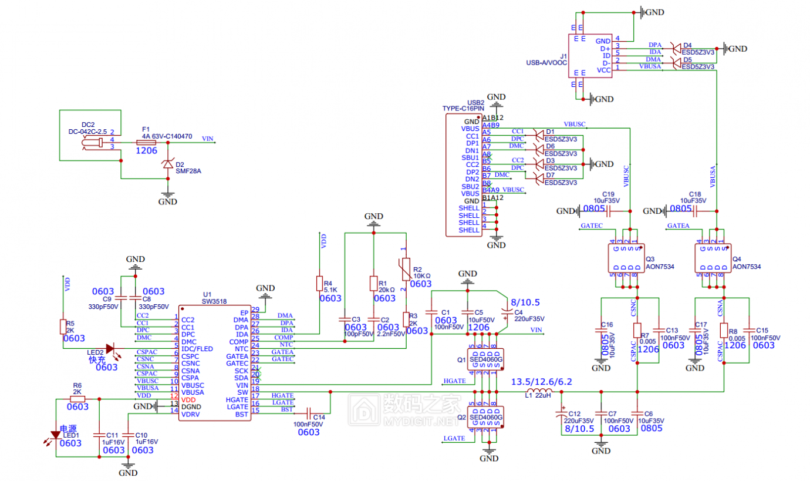Click the 'SMF28A' diode label
Screen dimensions: 810x481
(x=188, y=171)
